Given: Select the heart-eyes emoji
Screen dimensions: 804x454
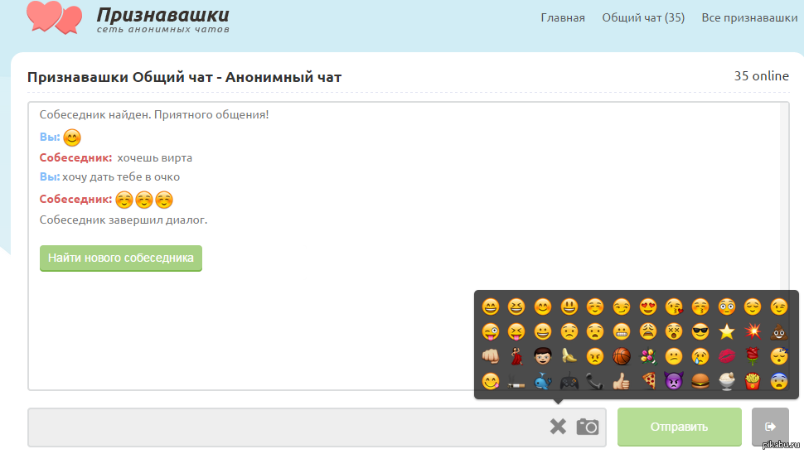Looking at the screenshot, I should 648,307.
